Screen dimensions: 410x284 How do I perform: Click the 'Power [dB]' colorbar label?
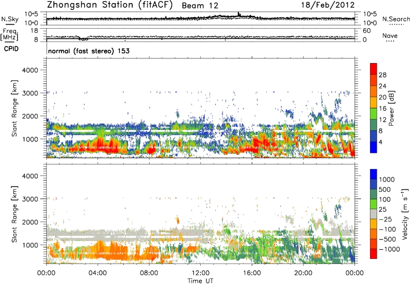pos(391,108)
